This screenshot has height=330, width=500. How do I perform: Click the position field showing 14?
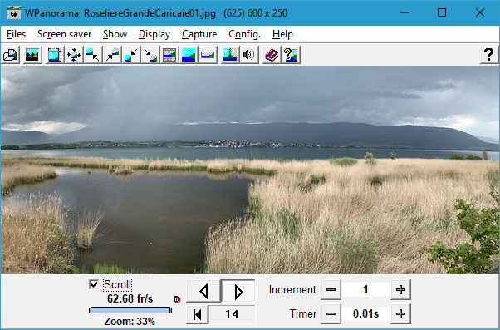pos(232,314)
